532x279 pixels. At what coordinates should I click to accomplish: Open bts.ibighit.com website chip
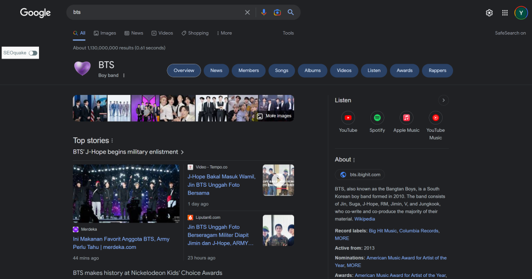[360, 175]
